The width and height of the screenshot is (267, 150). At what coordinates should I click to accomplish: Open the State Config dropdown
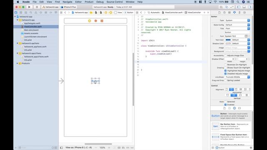[237, 25]
